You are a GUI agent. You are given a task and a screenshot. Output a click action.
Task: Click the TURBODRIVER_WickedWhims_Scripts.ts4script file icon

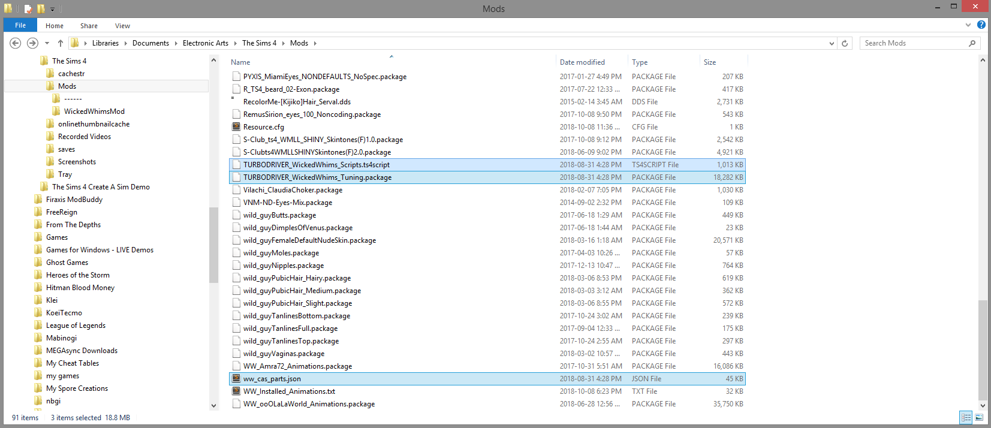coord(236,165)
